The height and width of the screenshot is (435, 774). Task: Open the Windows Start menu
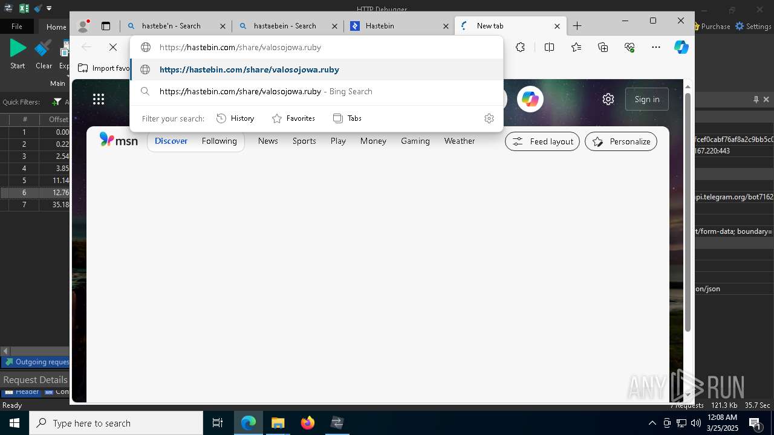[14, 423]
